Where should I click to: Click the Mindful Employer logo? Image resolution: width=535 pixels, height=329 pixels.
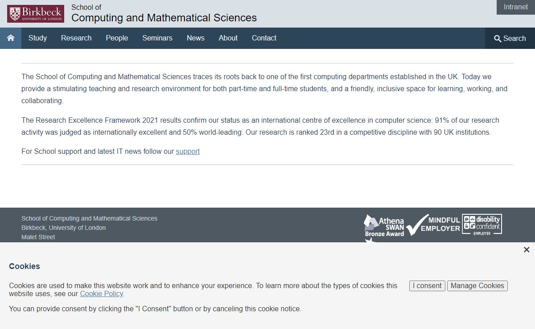point(433,225)
